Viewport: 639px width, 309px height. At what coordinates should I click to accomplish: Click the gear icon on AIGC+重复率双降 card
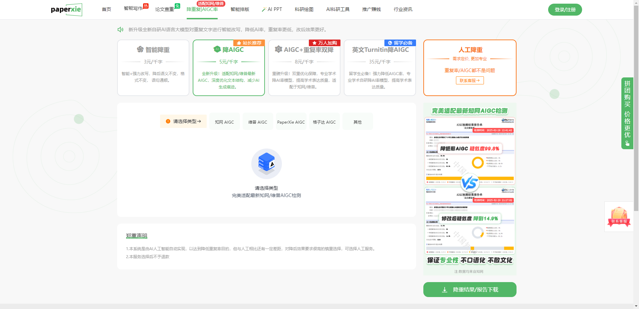point(279,49)
